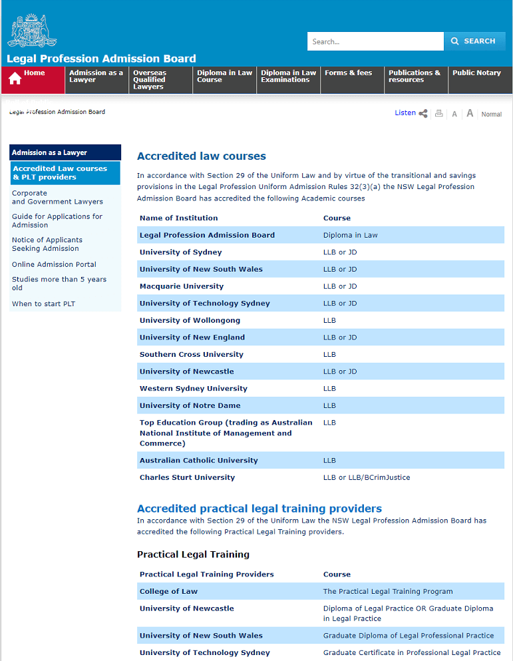Click the Western Sydney University row
Screen dimensions: 513x661
pyautogui.click(x=320, y=389)
